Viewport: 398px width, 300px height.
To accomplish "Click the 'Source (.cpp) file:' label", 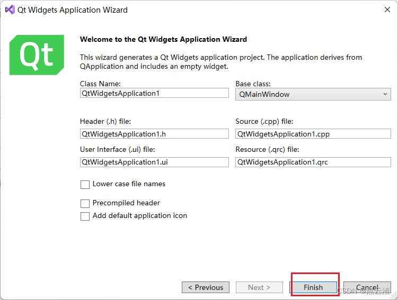I will tap(264, 122).
